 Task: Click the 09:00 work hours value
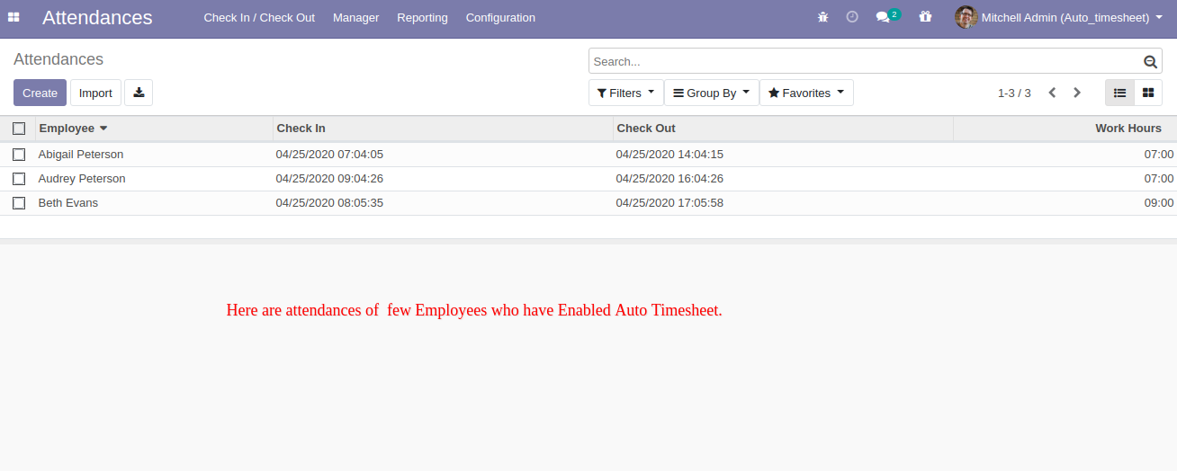point(1159,203)
